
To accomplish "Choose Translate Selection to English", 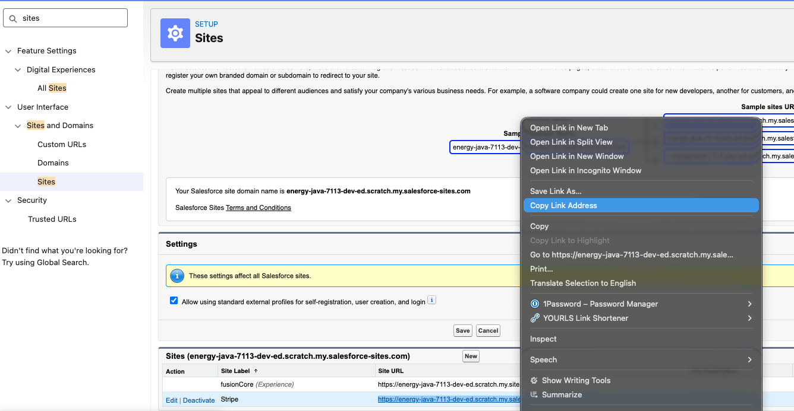I will click(x=641, y=283).
